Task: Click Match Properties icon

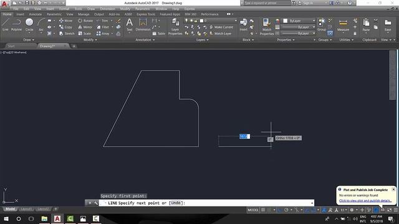Action: pyautogui.click(x=267, y=27)
